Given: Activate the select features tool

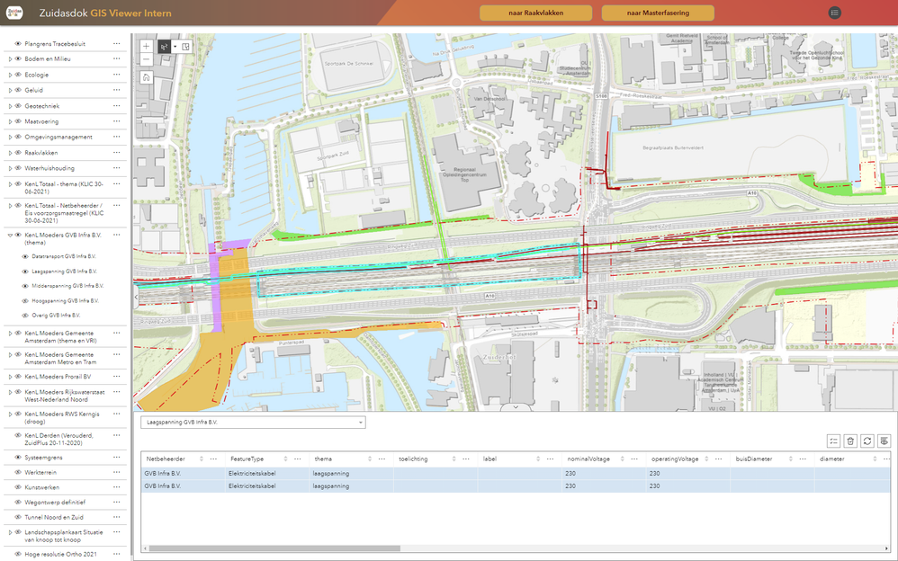Looking at the screenshot, I should 165,47.
